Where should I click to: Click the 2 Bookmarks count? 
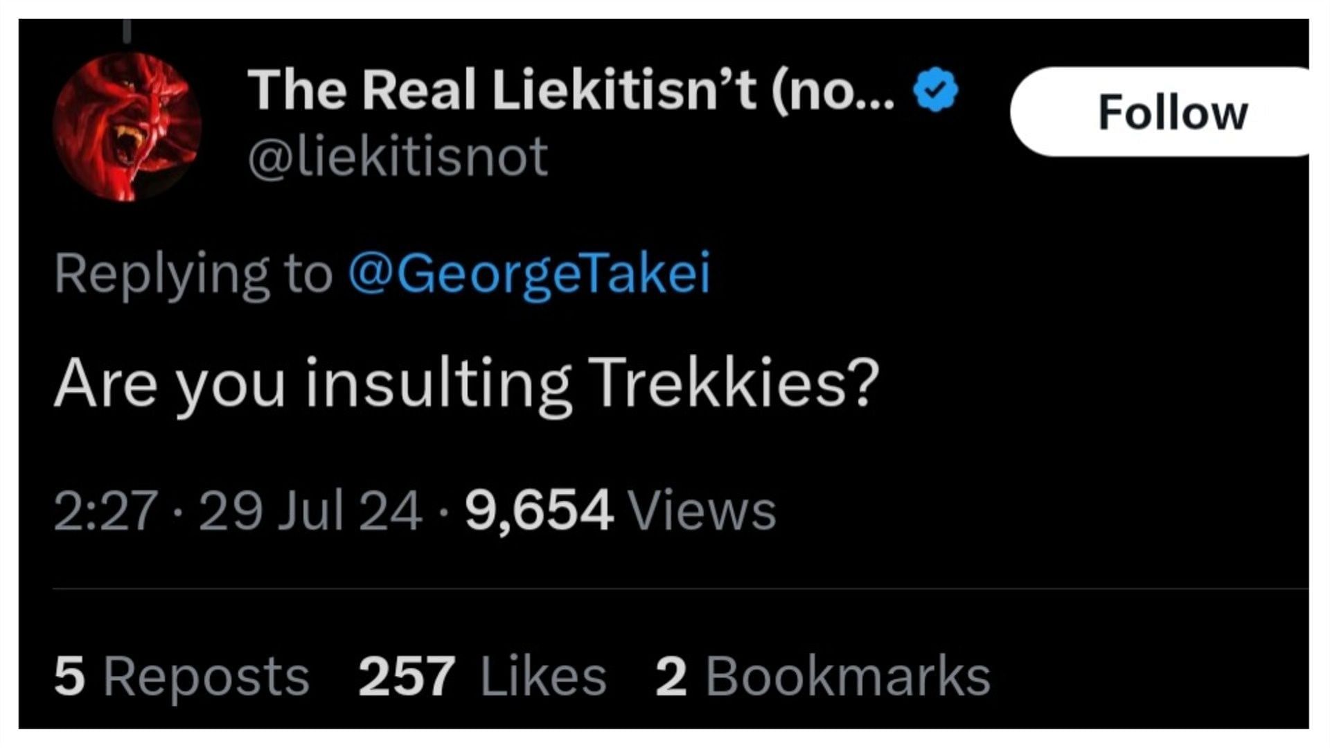pos(823,677)
